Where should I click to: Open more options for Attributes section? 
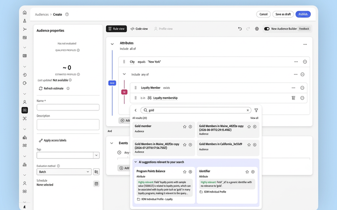[305, 44]
